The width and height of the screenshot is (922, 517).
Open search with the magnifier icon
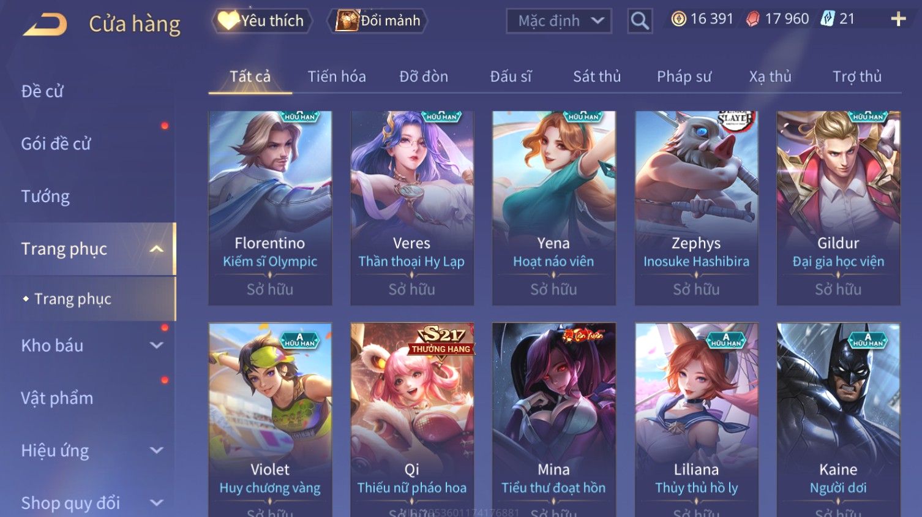tap(640, 21)
